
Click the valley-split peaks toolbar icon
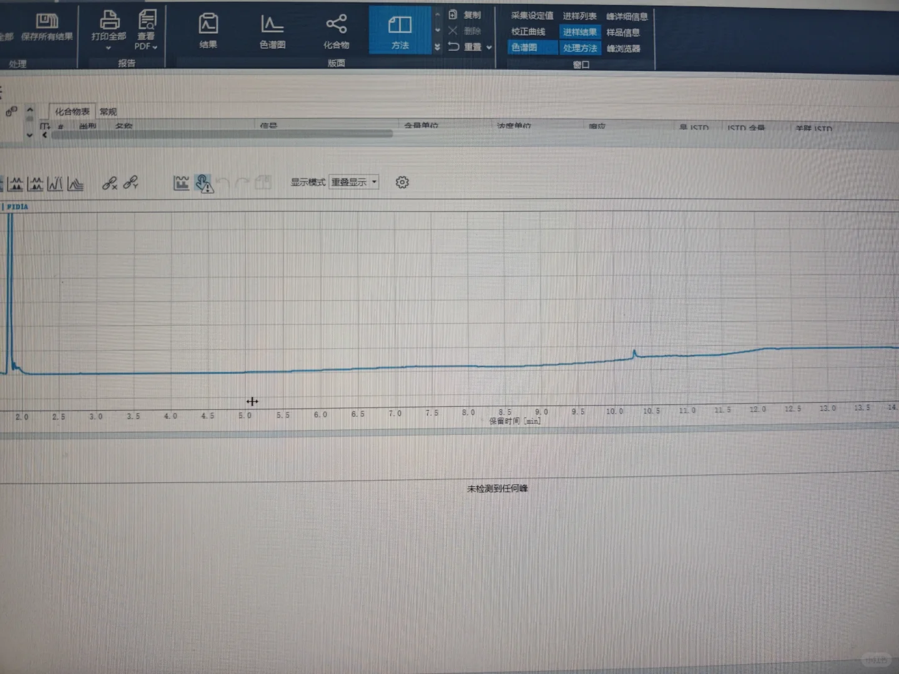click(55, 183)
